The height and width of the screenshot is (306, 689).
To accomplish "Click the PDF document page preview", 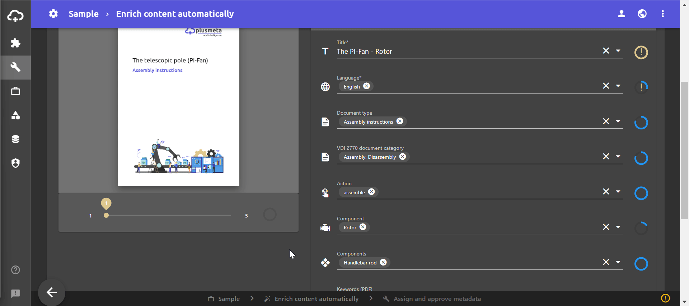I will click(179, 107).
